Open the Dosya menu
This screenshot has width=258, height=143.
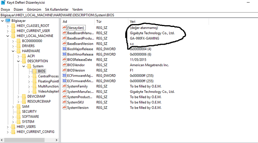click(x=5, y=9)
